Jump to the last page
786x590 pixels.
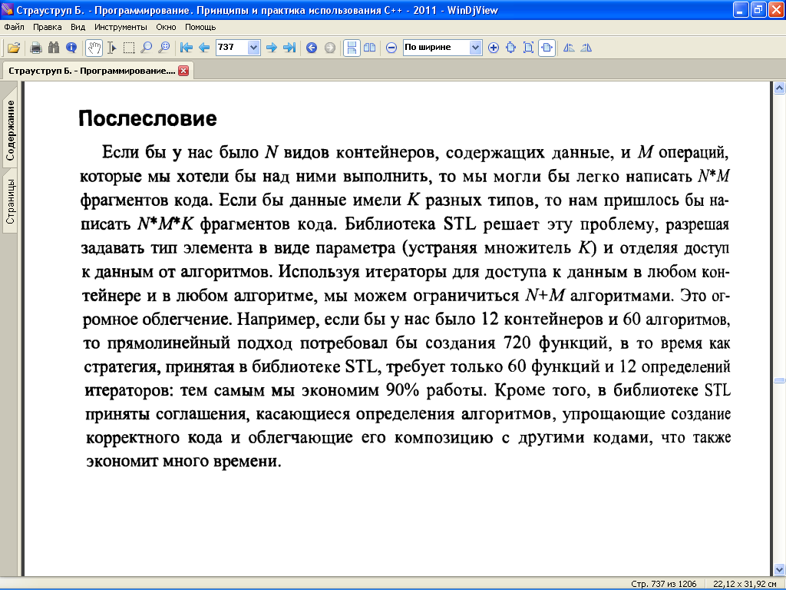pyautogui.click(x=289, y=48)
